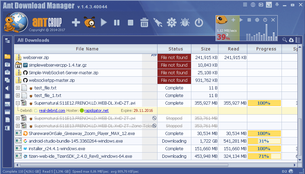Open the real-debrid.com link
Image resolution: width=305 pixels, height=174 pixels.
[52, 110]
